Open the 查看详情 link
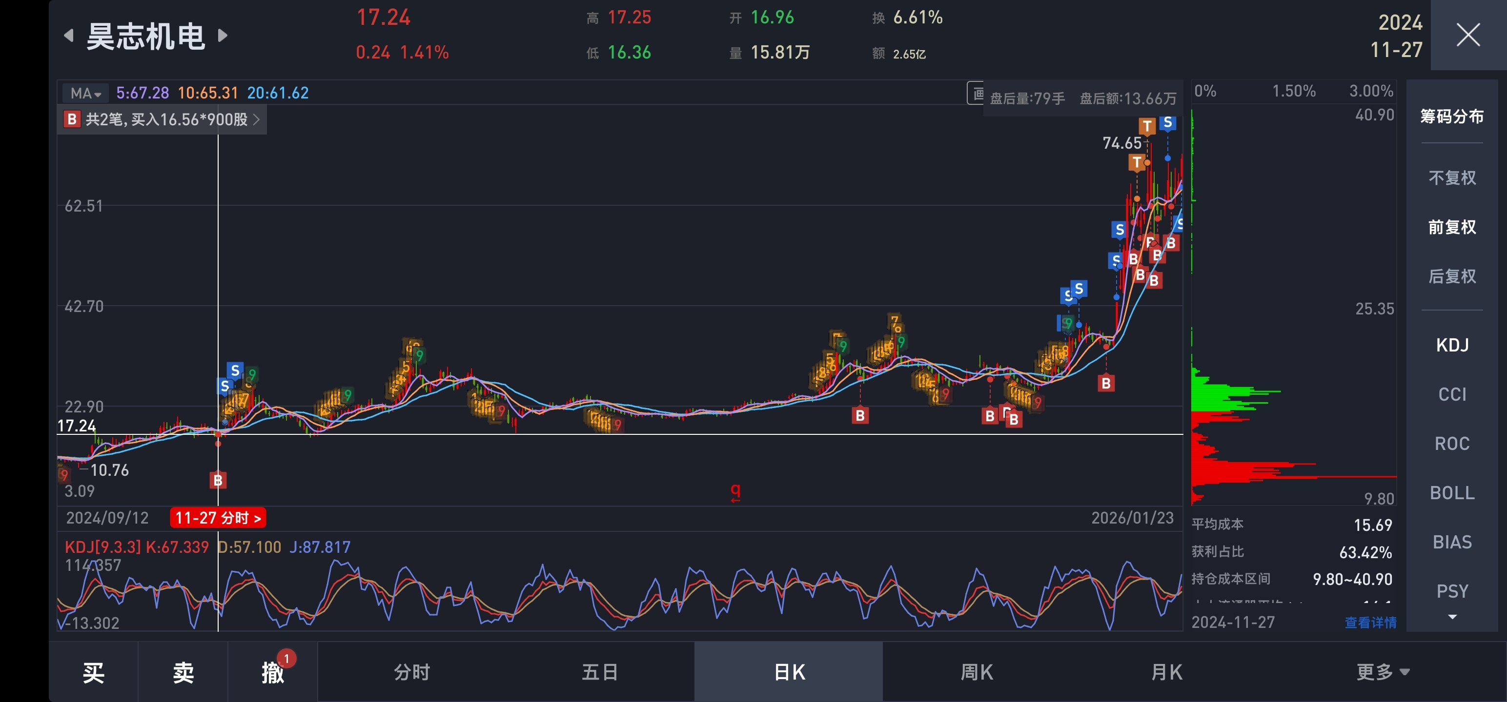 [x=1370, y=623]
